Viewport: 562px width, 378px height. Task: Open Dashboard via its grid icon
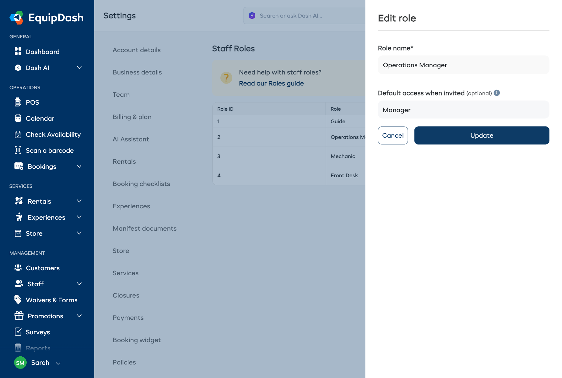(x=18, y=52)
